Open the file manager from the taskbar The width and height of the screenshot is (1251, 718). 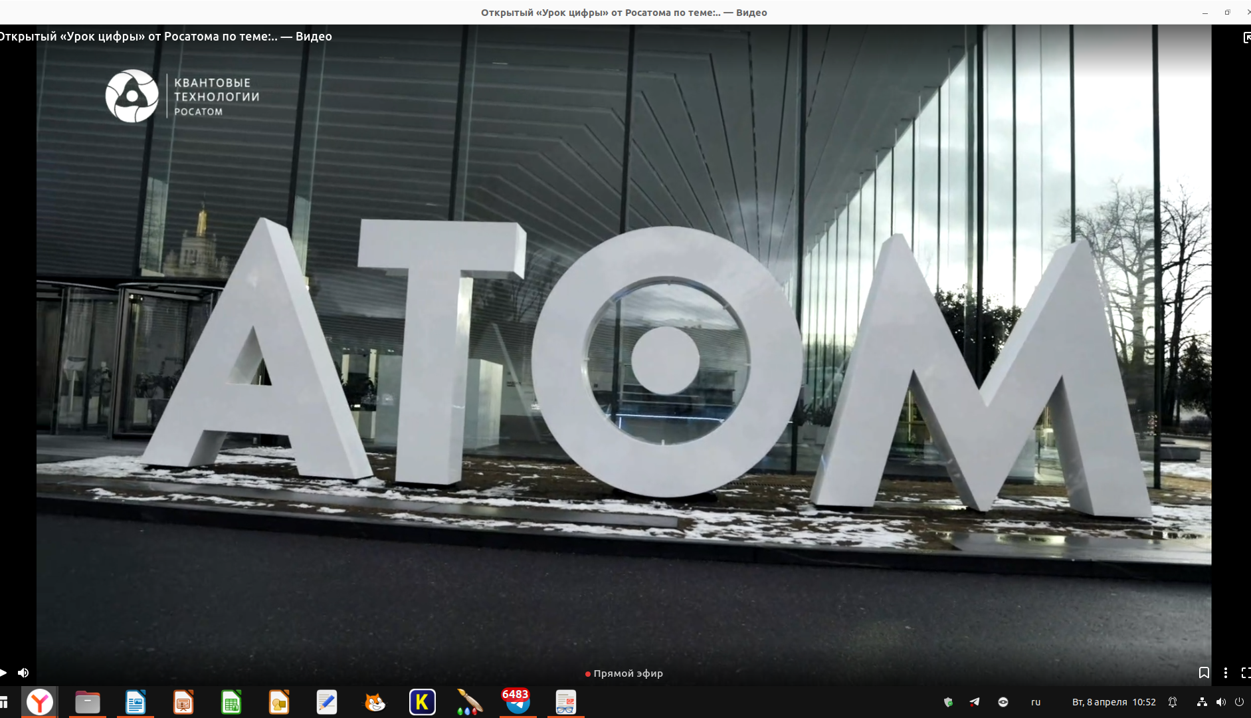[x=88, y=702]
